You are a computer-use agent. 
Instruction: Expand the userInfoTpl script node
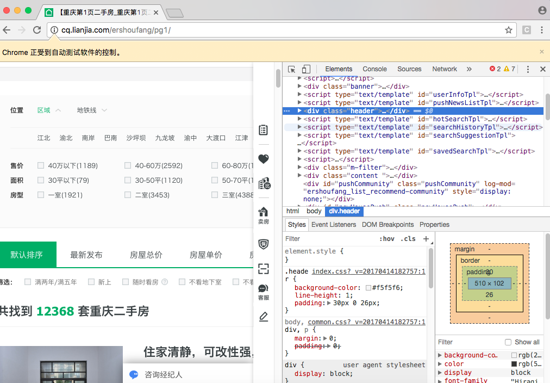299,94
